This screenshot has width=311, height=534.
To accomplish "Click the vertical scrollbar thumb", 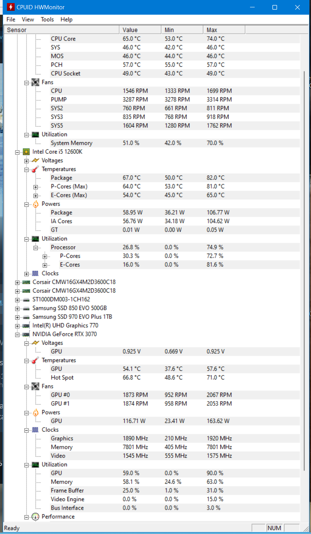I will 304,270.
